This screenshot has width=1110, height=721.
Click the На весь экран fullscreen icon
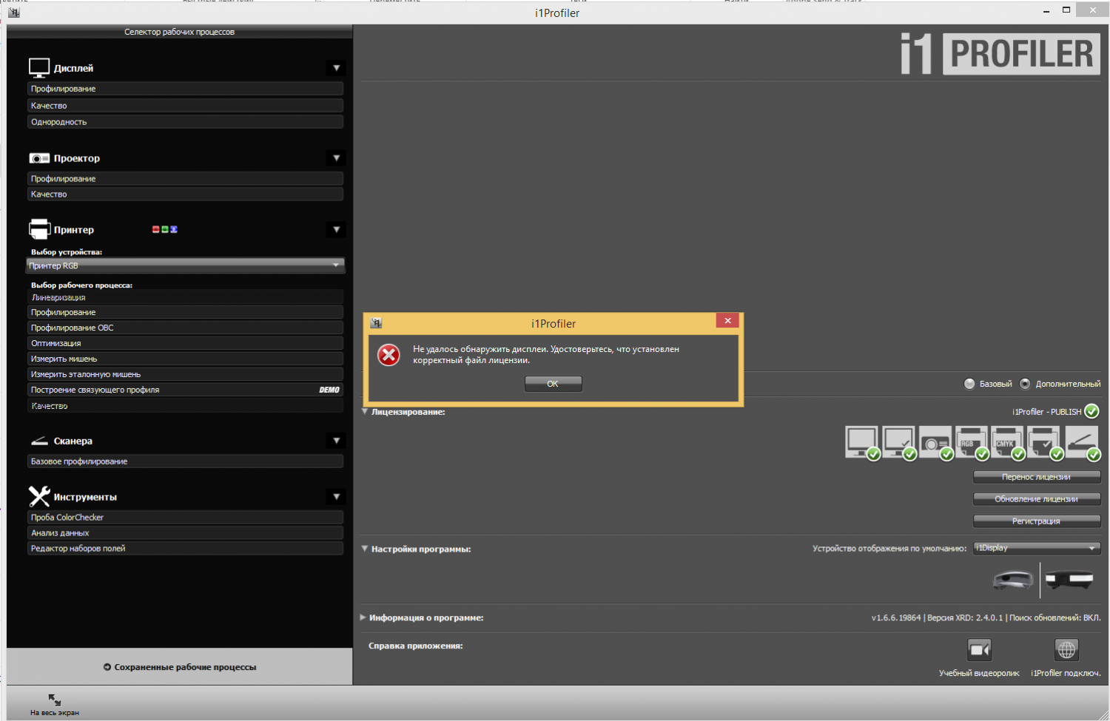coord(55,700)
